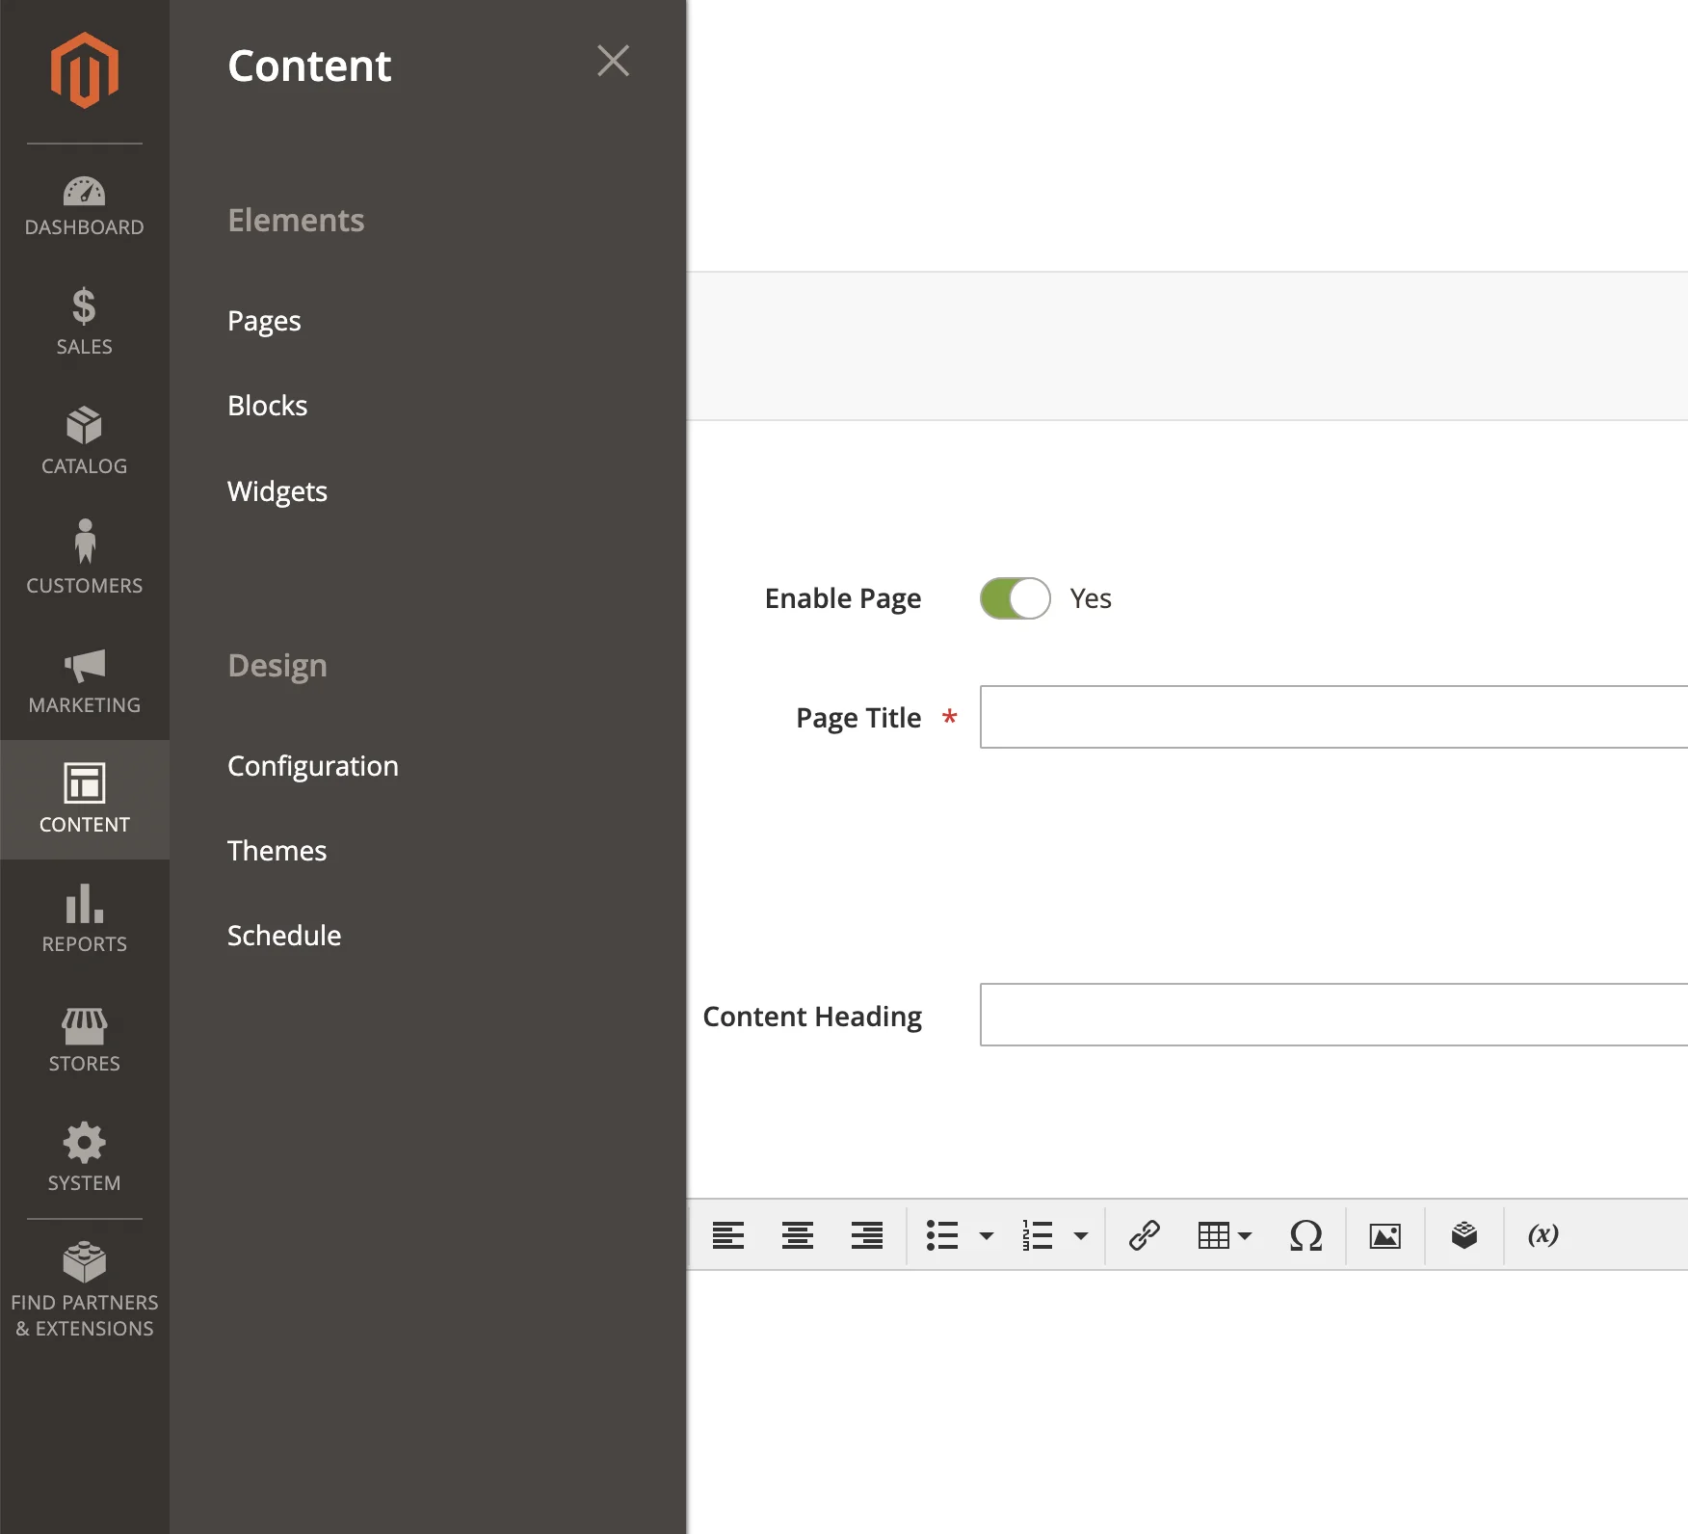The height and width of the screenshot is (1534, 1688).
Task: Open the Themes page
Action: pyautogui.click(x=277, y=850)
